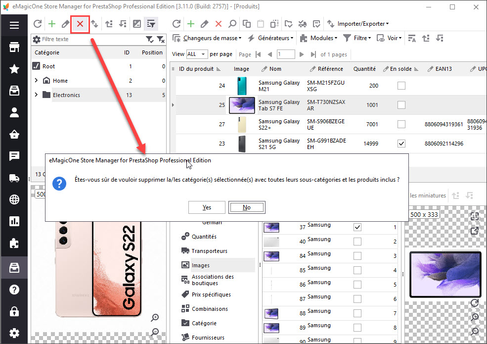Add a new category with plus icon
The height and width of the screenshot is (344, 487).
tap(52, 24)
